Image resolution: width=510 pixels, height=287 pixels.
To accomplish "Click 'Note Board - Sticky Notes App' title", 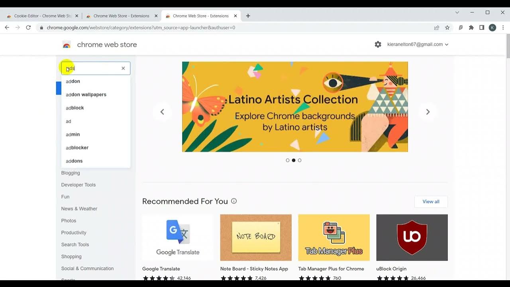I will click(x=254, y=269).
